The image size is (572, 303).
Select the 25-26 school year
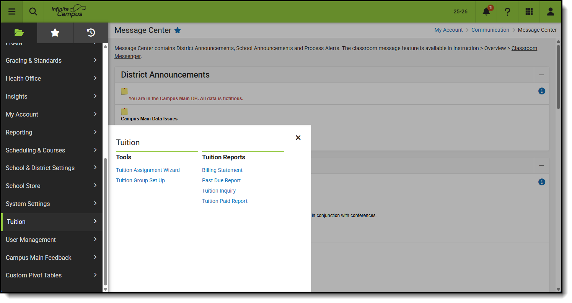(x=460, y=11)
